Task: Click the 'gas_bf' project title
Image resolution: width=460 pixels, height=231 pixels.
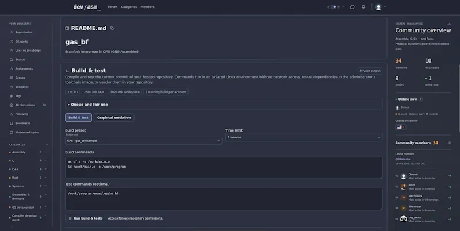Action: (x=77, y=42)
